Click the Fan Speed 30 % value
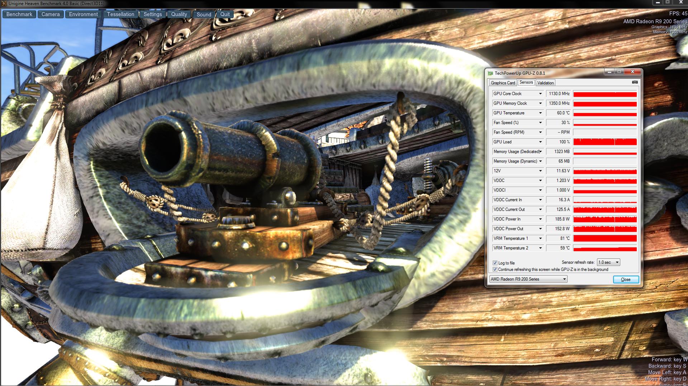 coord(559,123)
